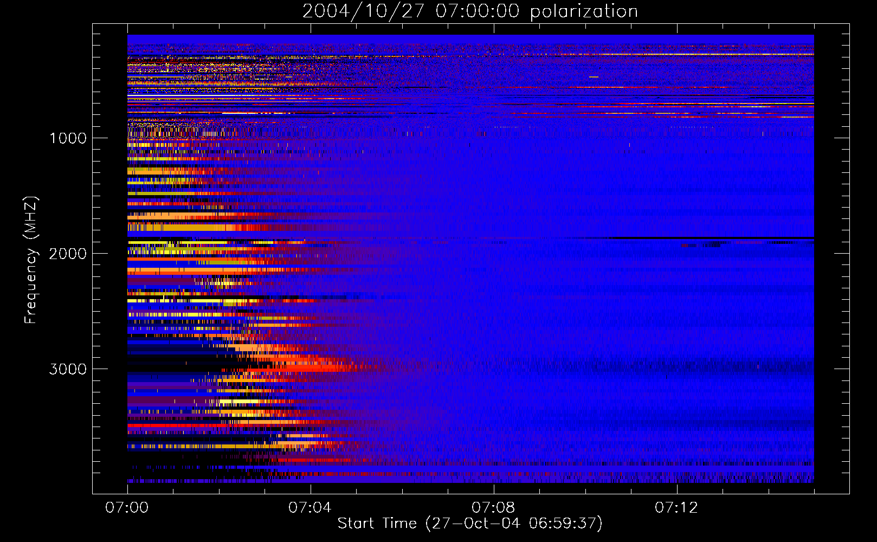Viewport: 877px width, 542px height.
Task: Click the 07:00 time tick label
Action: coord(127,508)
